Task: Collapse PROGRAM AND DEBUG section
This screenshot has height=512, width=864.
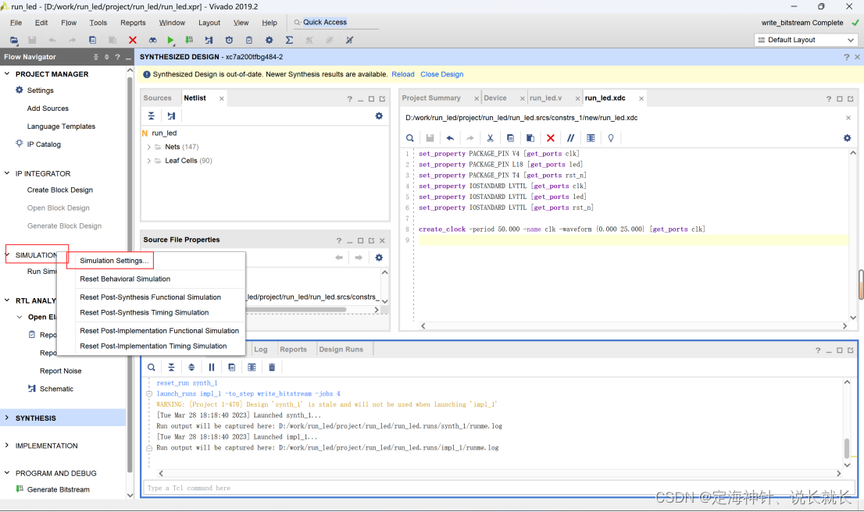Action: 7,473
